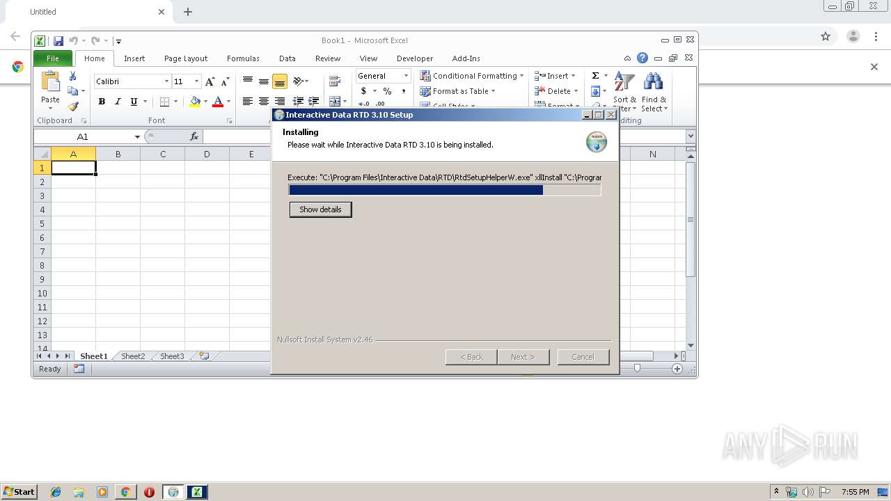This screenshot has height=501, width=891.
Task: Click the installer progress bar
Action: coord(444,190)
